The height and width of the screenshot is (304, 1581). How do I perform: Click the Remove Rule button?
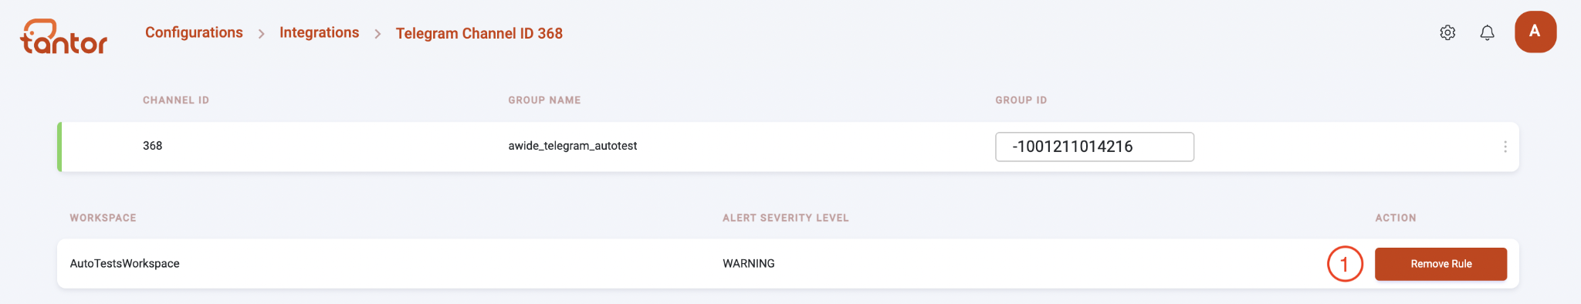click(x=1441, y=264)
